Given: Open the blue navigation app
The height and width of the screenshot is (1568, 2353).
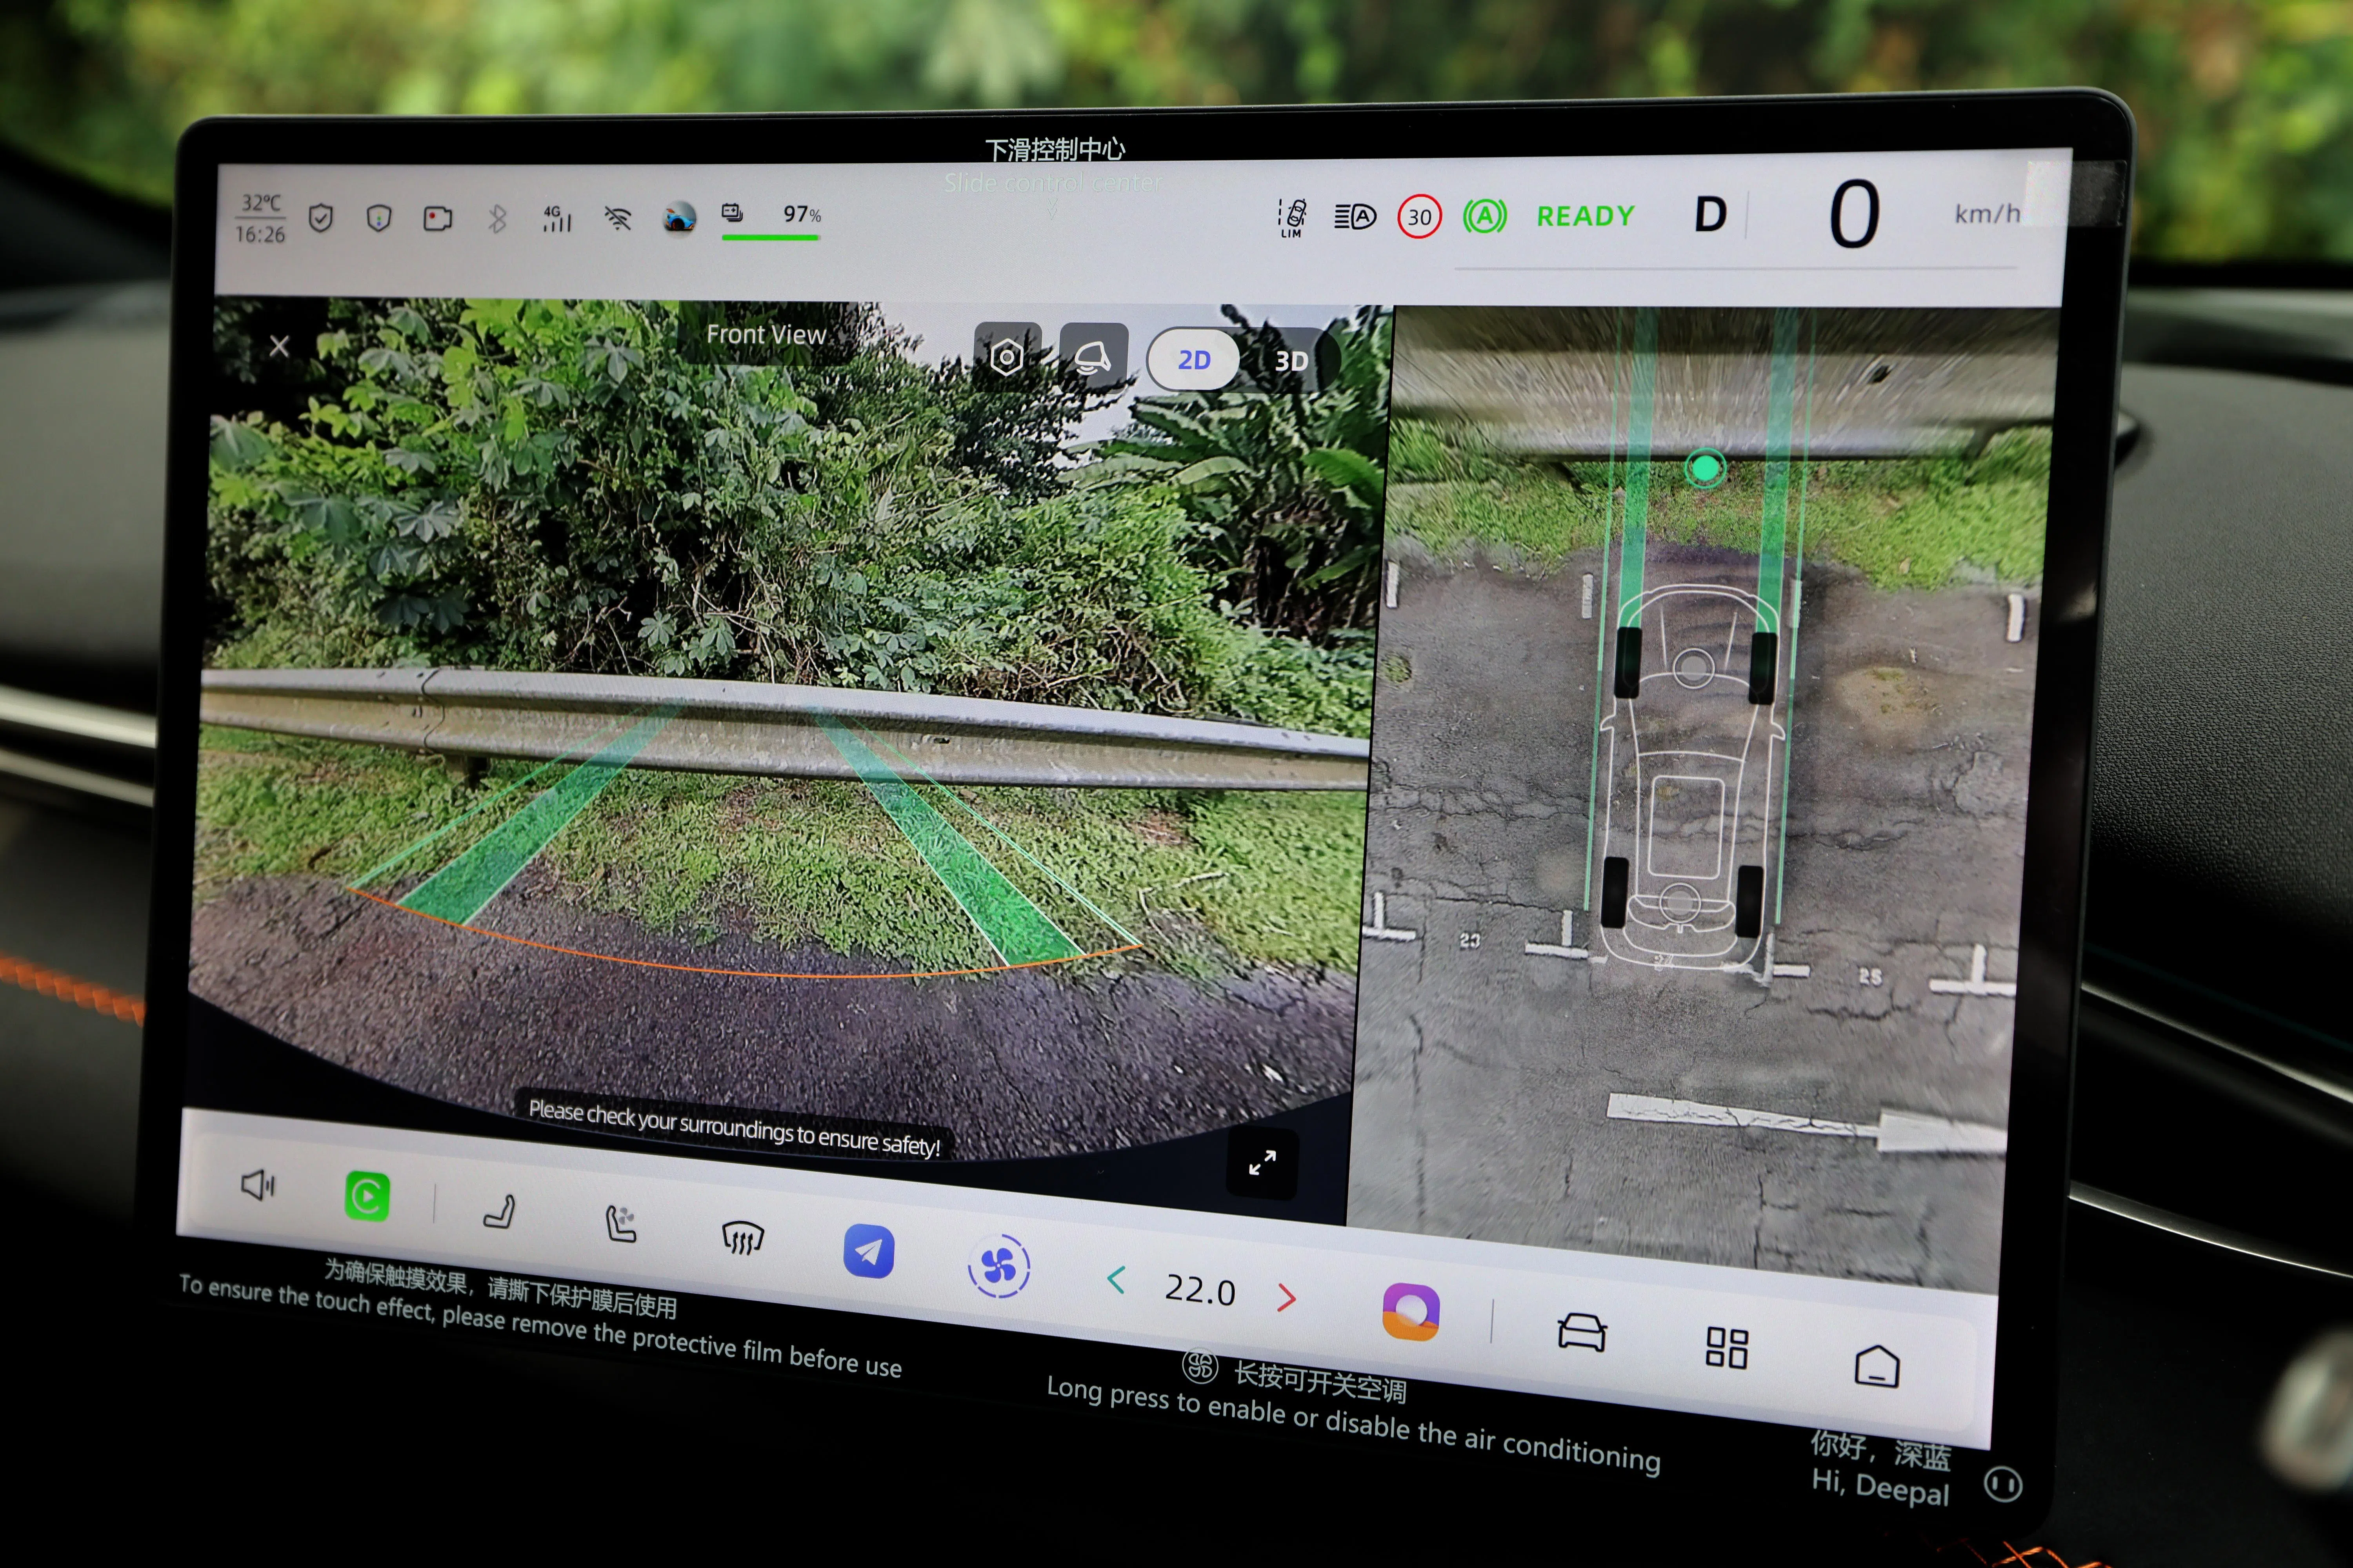Looking at the screenshot, I should tap(868, 1251).
